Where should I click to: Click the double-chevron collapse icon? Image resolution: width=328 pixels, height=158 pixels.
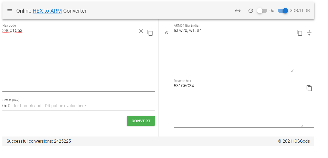(167, 33)
